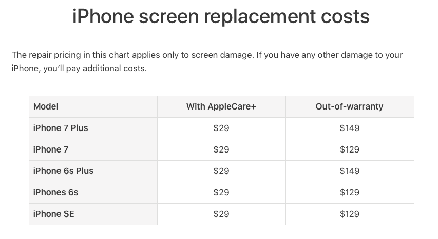Select iPhone 6s Plus AppleCare+ price $29
The image size is (438, 239).
click(221, 171)
